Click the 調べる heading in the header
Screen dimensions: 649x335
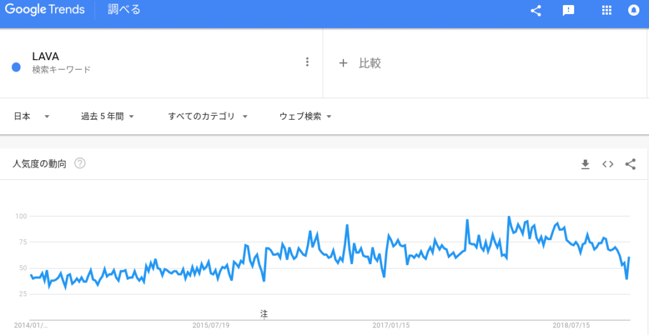(124, 9)
